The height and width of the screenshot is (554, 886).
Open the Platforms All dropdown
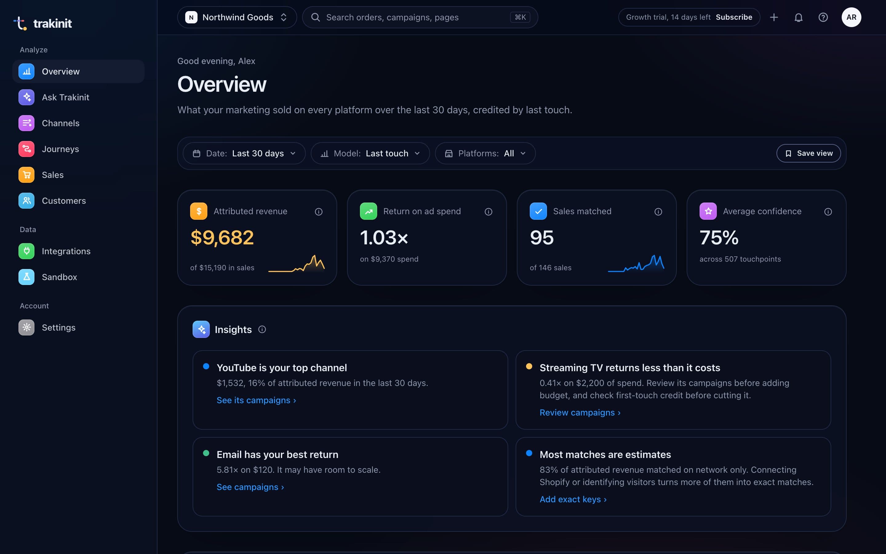click(x=485, y=153)
